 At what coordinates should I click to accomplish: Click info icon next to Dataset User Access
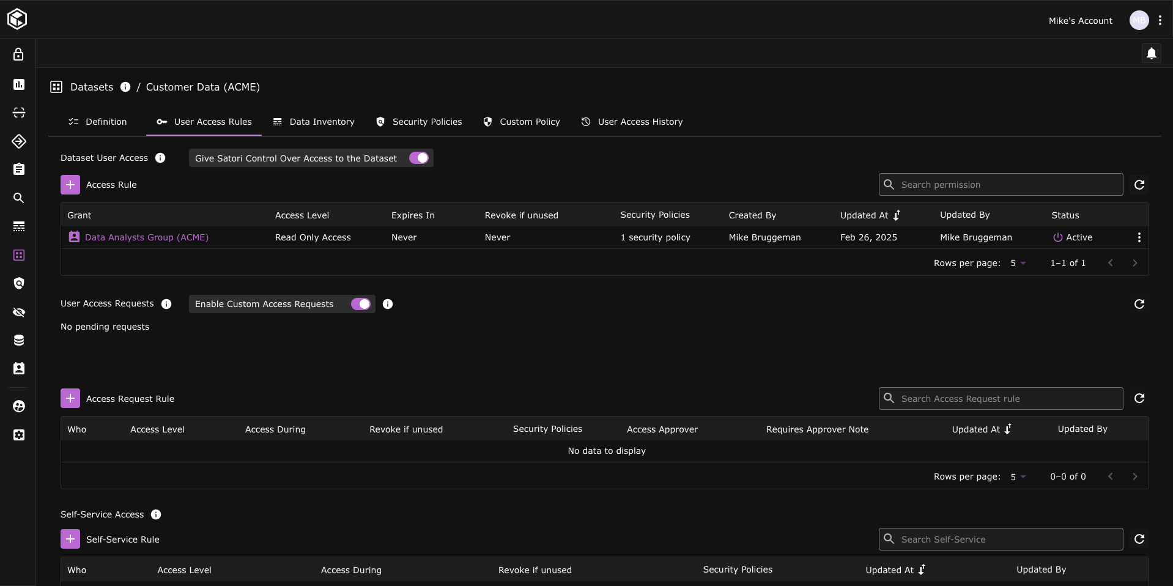coord(160,158)
